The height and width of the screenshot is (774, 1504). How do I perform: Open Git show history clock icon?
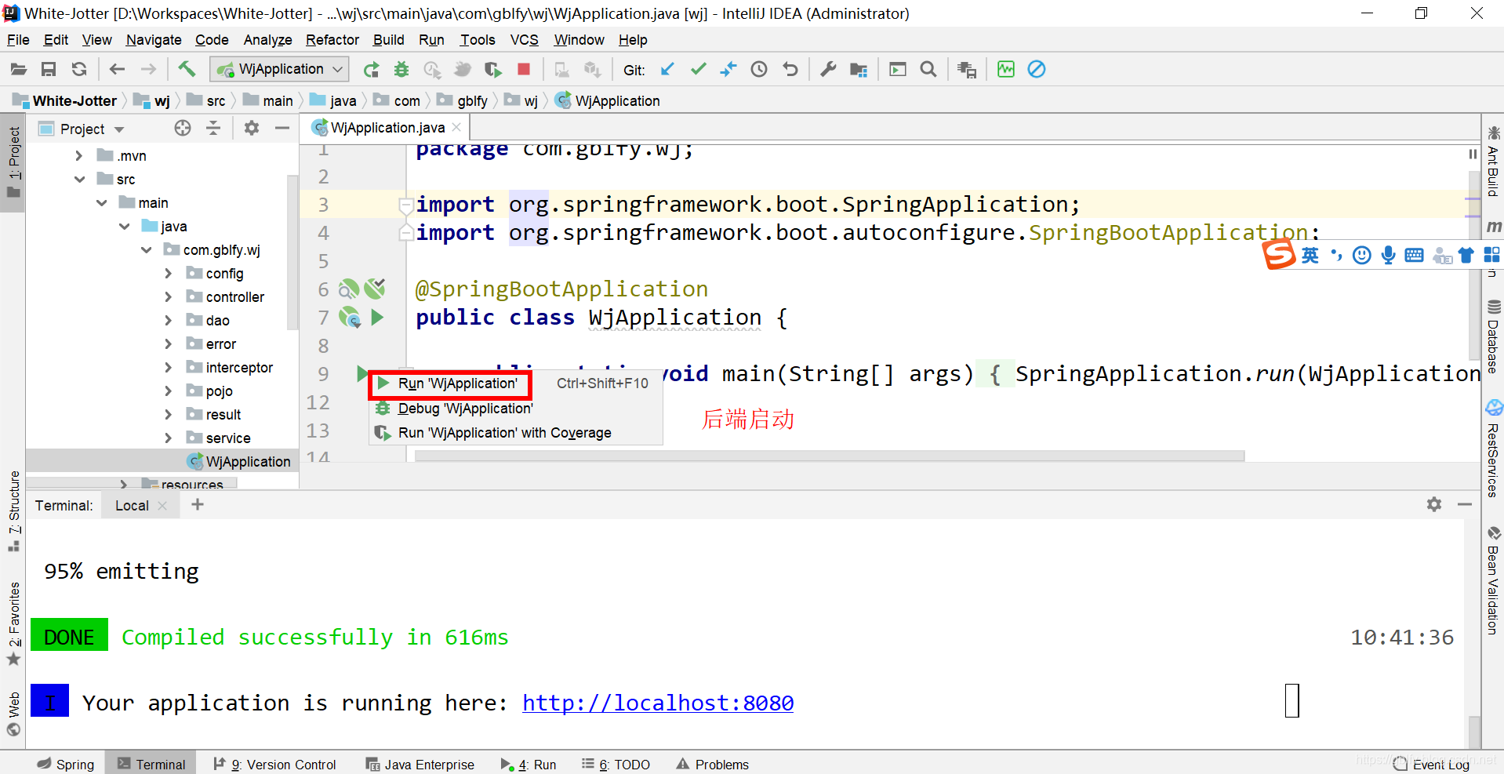tap(759, 70)
